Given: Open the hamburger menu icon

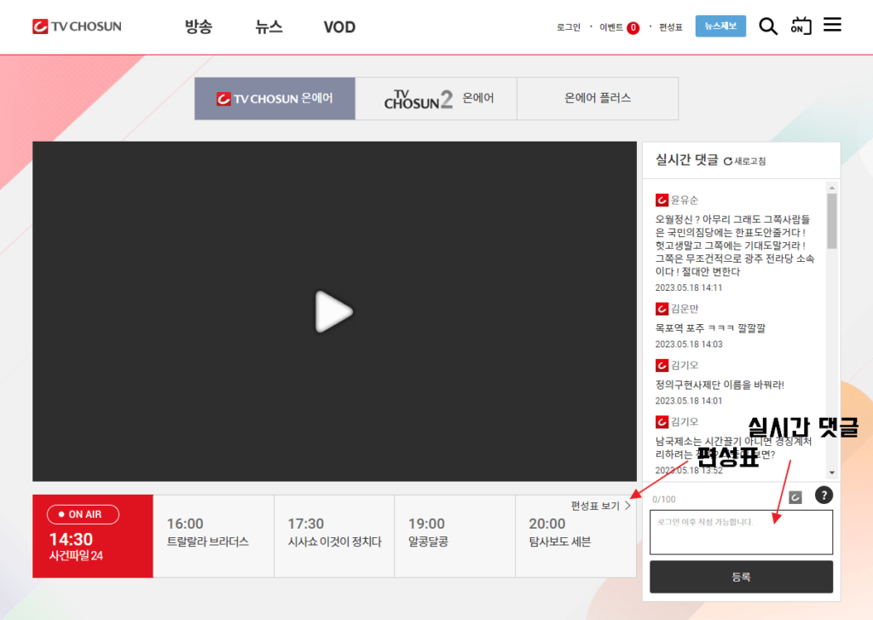Looking at the screenshot, I should 832,25.
